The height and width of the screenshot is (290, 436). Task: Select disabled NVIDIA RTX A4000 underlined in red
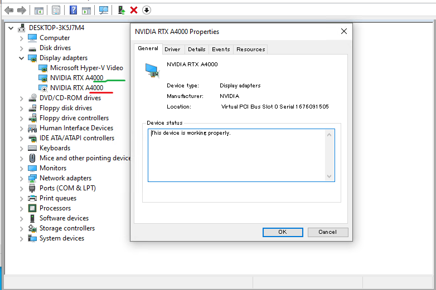coord(76,88)
